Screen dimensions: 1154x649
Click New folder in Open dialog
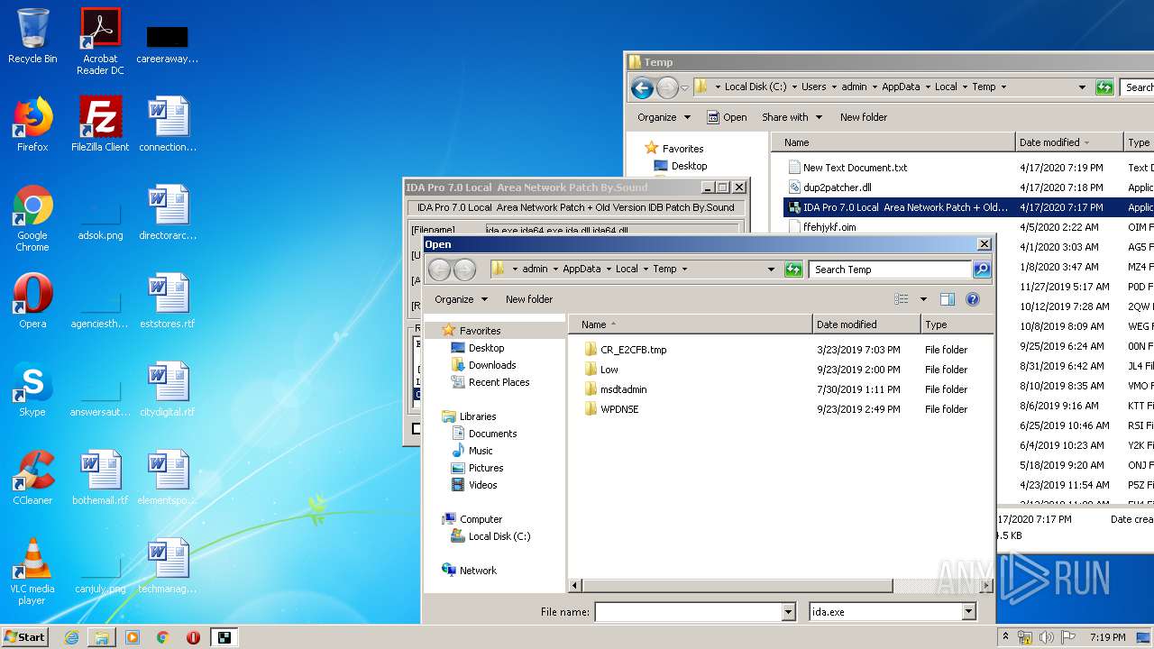(529, 299)
